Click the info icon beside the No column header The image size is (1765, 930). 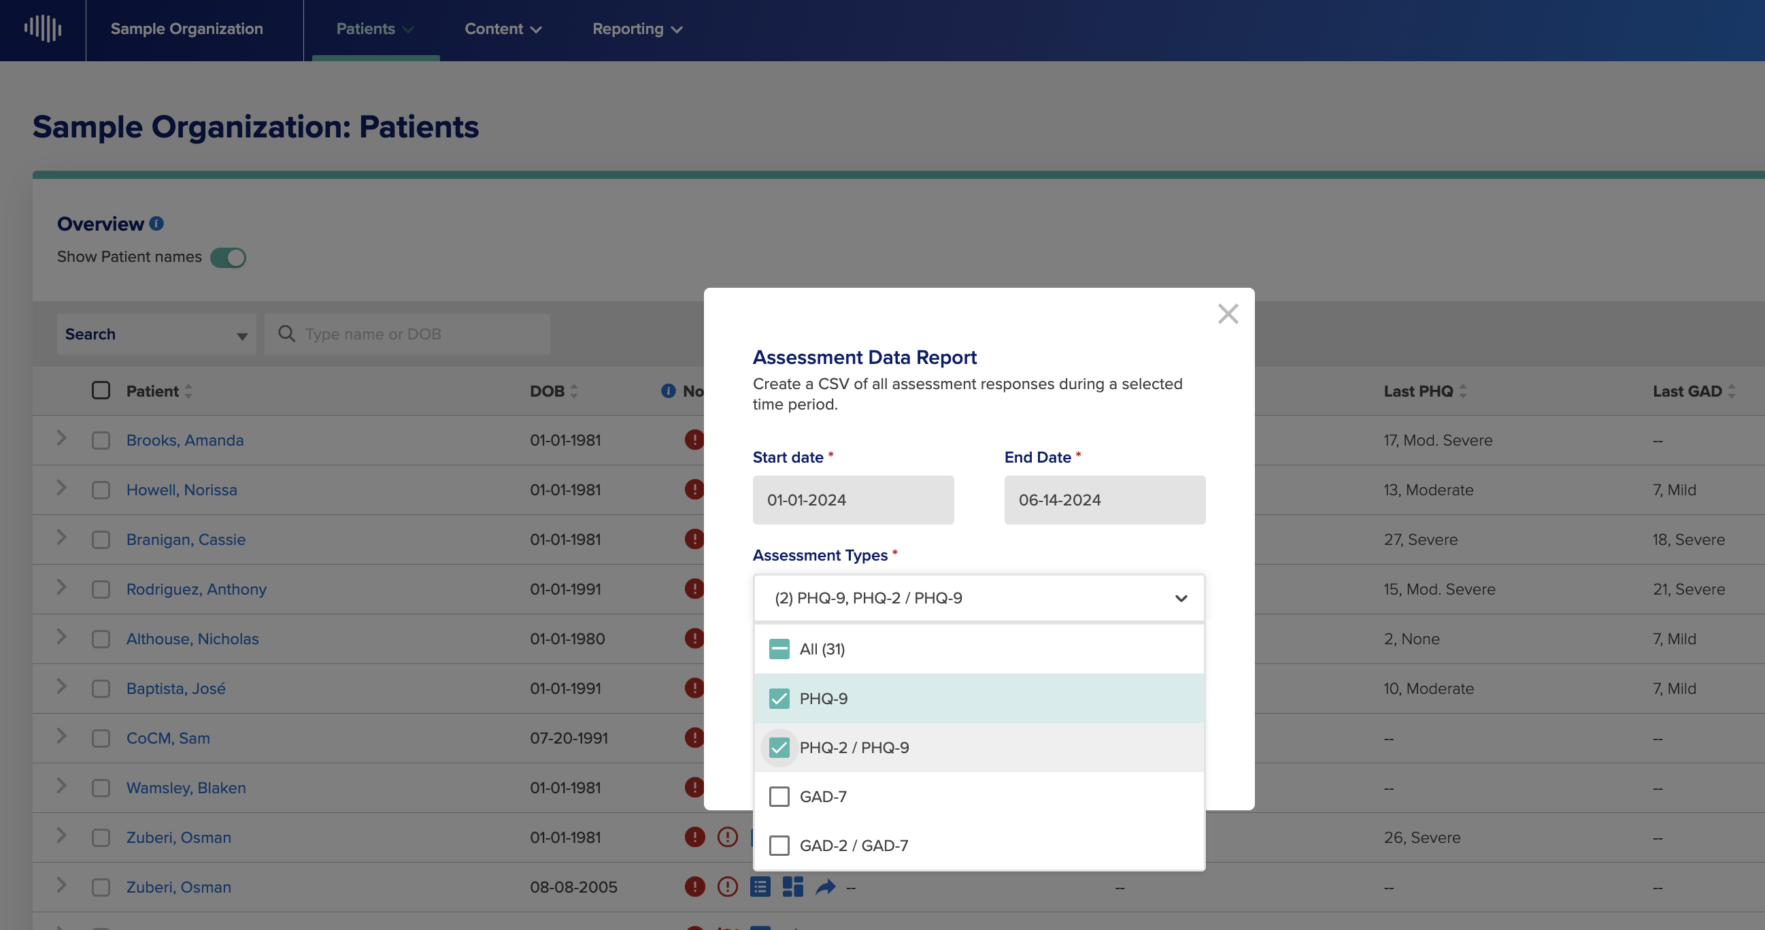668,391
